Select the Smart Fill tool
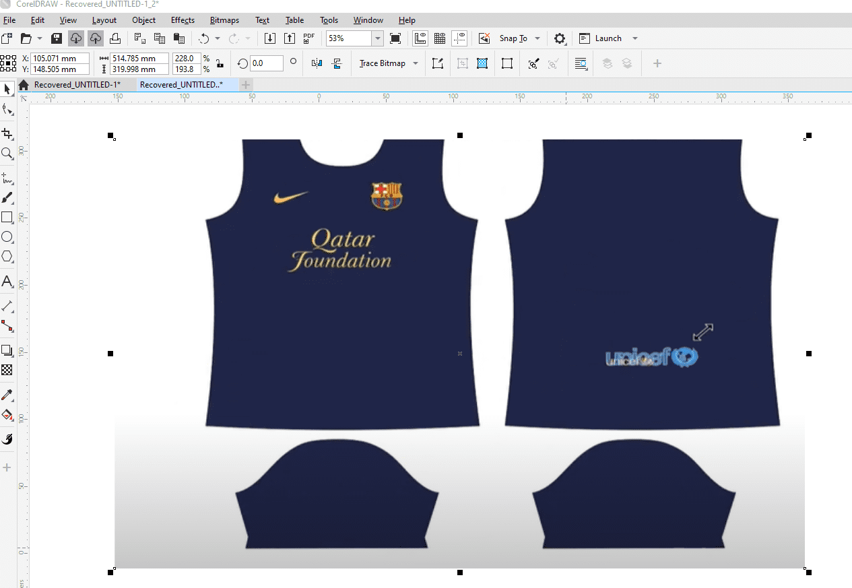The width and height of the screenshot is (852, 588). [7, 439]
